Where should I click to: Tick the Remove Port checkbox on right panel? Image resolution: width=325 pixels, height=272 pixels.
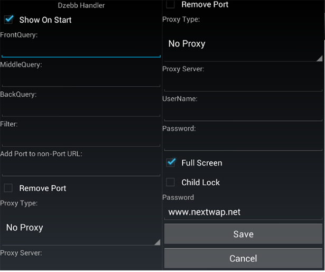click(x=171, y=5)
